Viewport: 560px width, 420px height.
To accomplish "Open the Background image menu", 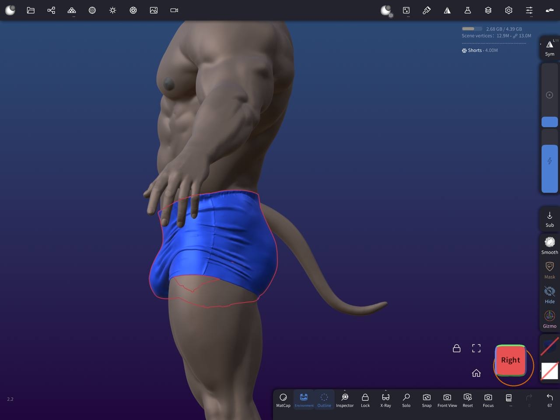I will coord(154,10).
